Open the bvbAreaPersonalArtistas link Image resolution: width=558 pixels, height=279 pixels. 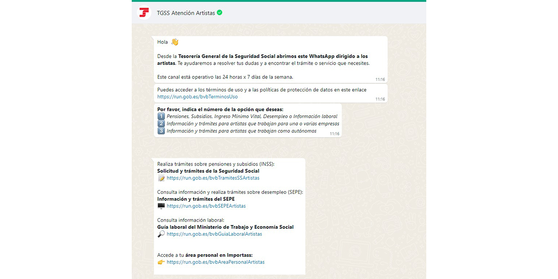pos(215,262)
